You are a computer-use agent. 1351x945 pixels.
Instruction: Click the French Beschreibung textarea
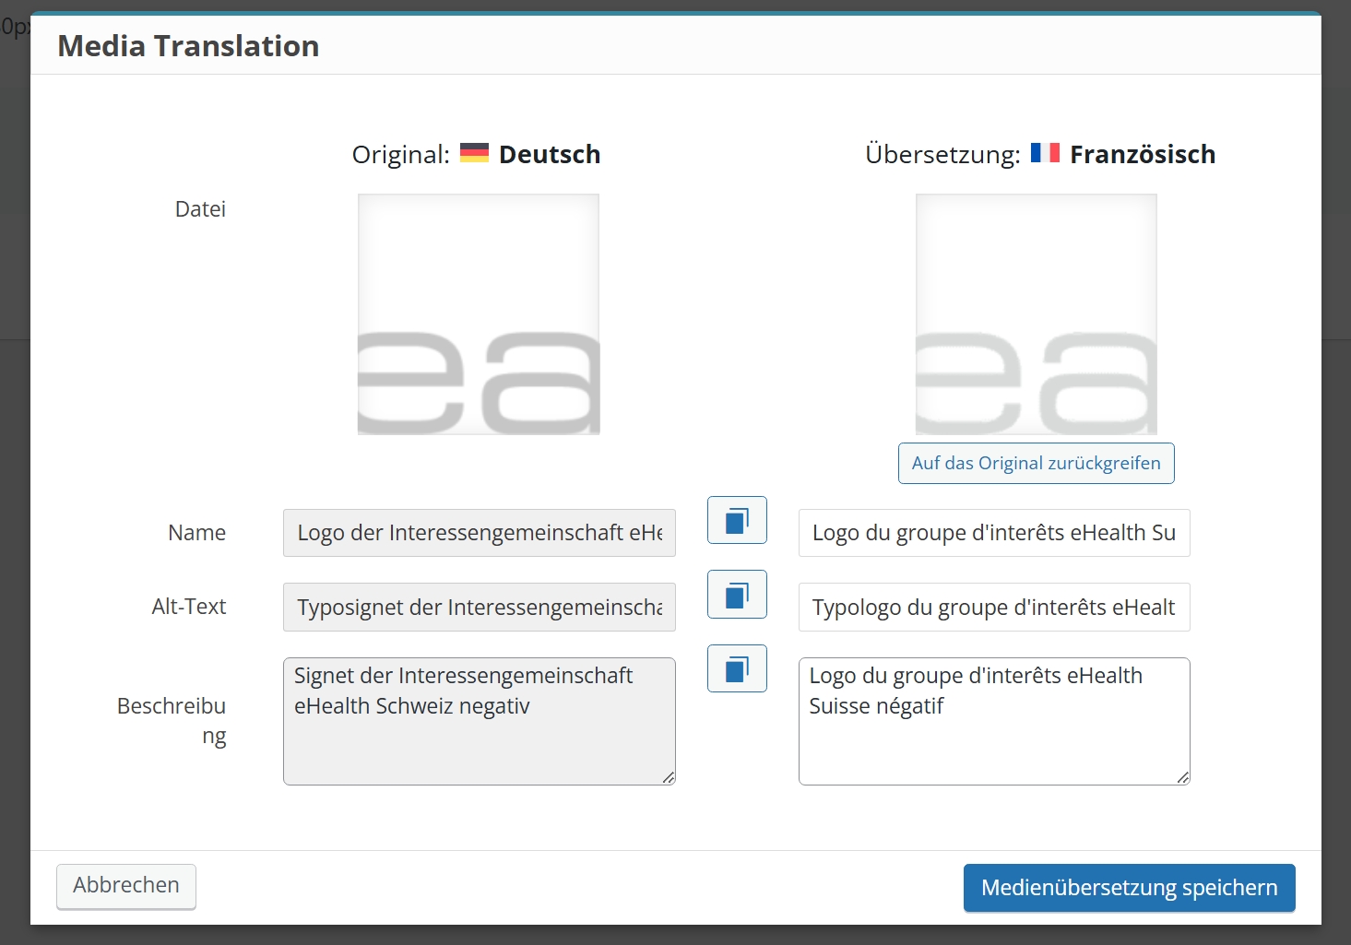tap(994, 721)
